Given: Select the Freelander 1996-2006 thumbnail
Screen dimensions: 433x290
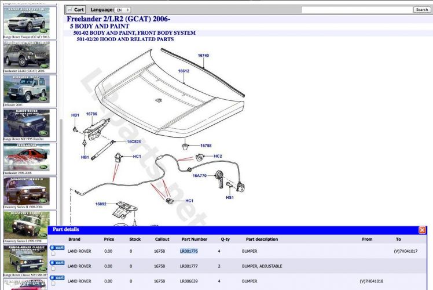Looking at the screenshot, I should point(27,157).
